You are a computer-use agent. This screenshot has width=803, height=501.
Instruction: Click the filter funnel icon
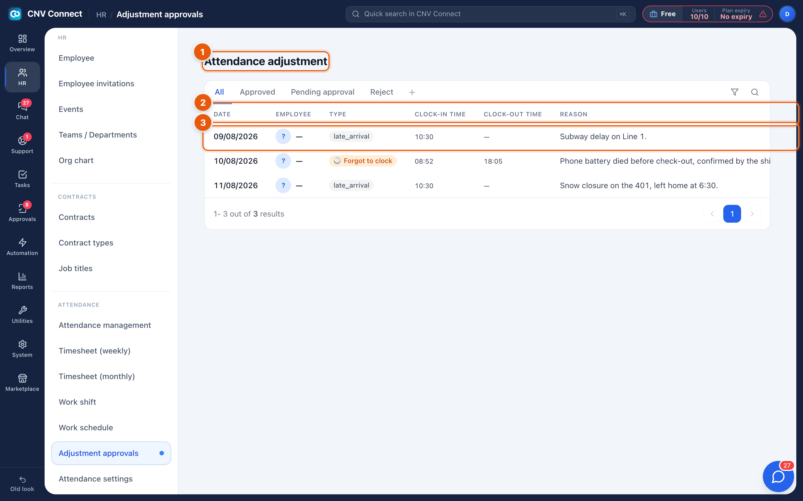(735, 92)
